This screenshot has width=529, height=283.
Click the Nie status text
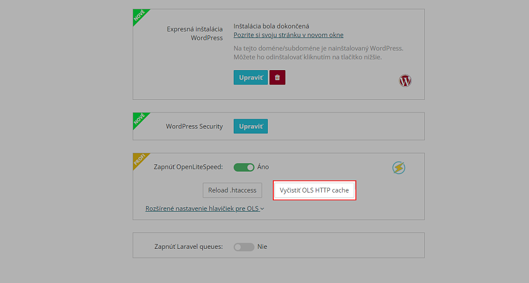pos(262,247)
